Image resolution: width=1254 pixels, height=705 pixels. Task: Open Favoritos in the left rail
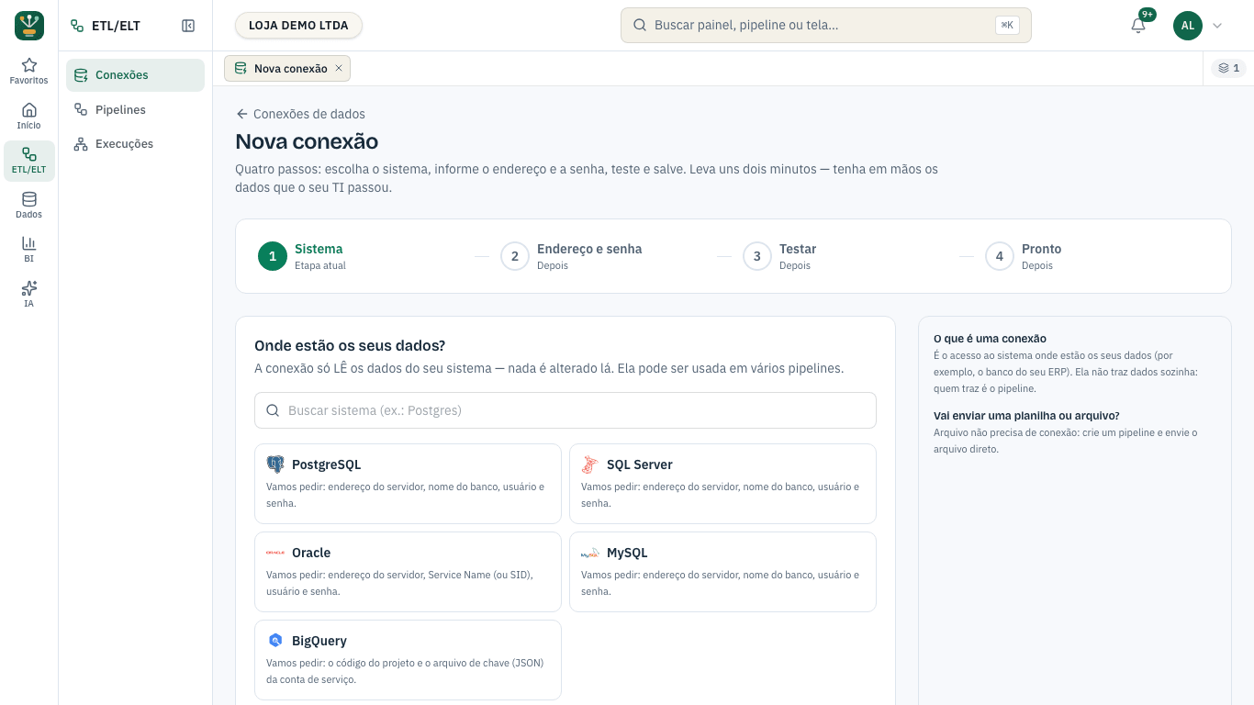click(29, 72)
